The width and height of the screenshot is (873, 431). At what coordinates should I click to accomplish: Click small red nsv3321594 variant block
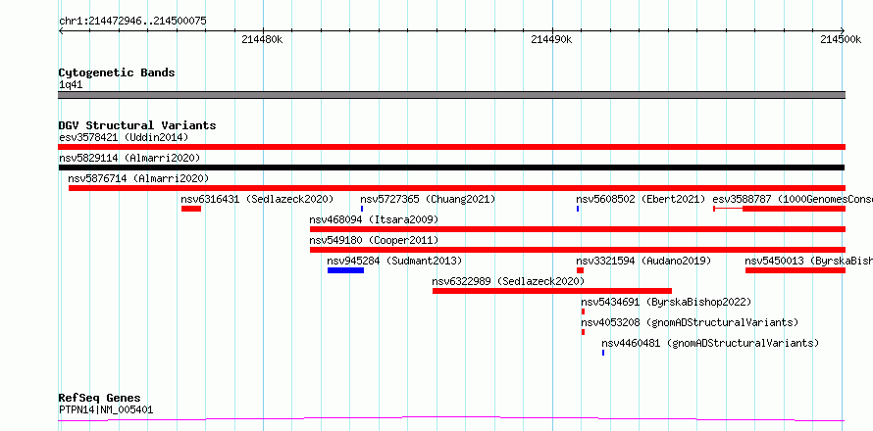580,270
